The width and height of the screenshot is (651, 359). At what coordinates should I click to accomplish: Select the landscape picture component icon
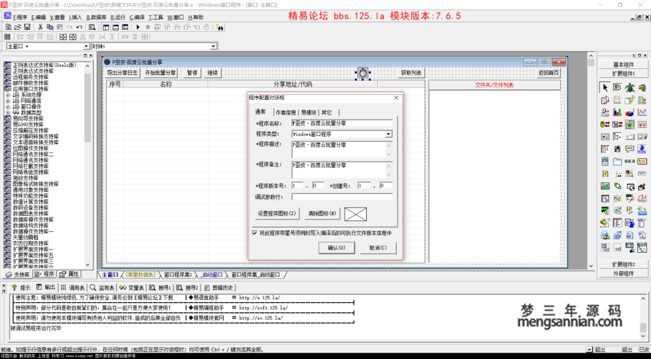pos(605,186)
